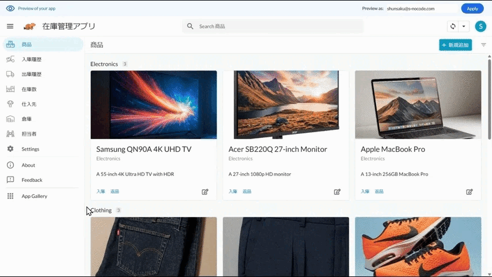Open the jeans product thumbnail
The width and height of the screenshot is (492, 277).
click(154, 246)
